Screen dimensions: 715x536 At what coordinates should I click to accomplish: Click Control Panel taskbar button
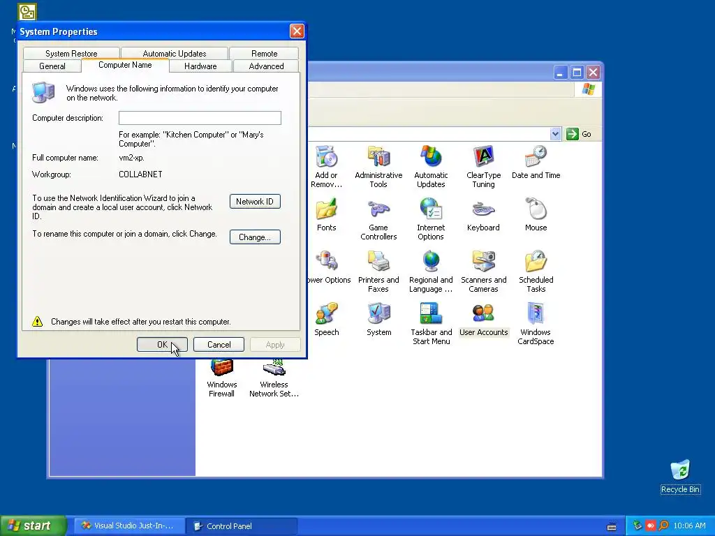(241, 526)
